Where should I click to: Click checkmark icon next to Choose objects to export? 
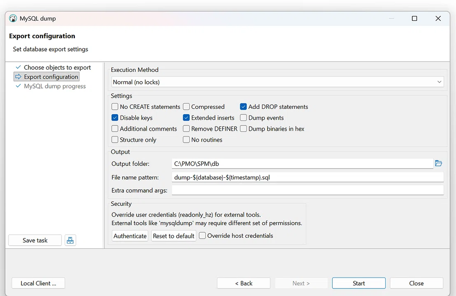pyautogui.click(x=18, y=67)
